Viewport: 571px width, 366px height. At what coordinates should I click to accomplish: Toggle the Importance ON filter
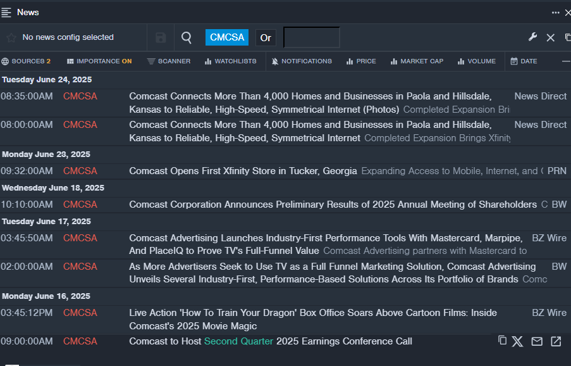coord(99,61)
